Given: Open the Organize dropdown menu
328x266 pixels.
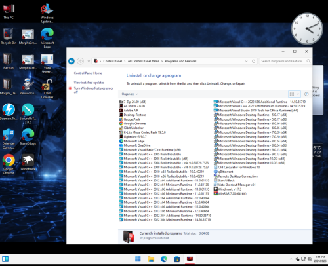Looking at the screenshot, I should click(x=130, y=94).
